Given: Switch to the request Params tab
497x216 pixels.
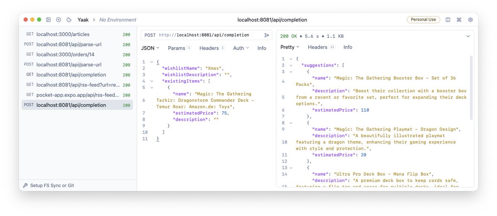Looking at the screenshot, I should pos(179,48).
